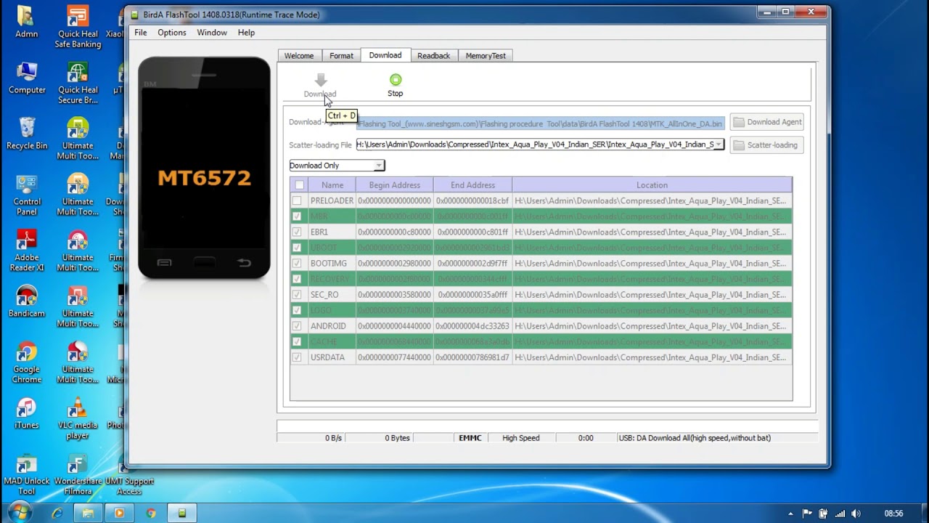Viewport: 929px width, 523px height.
Task: Open UMT Support Access shortcut
Action: click(129, 474)
